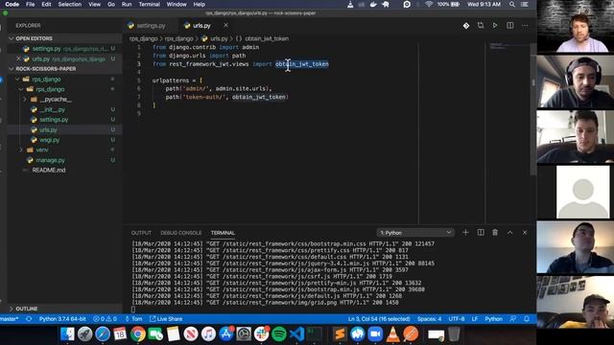Open the OUTPUT panel tab
This screenshot has height=345, width=614.
click(141, 233)
